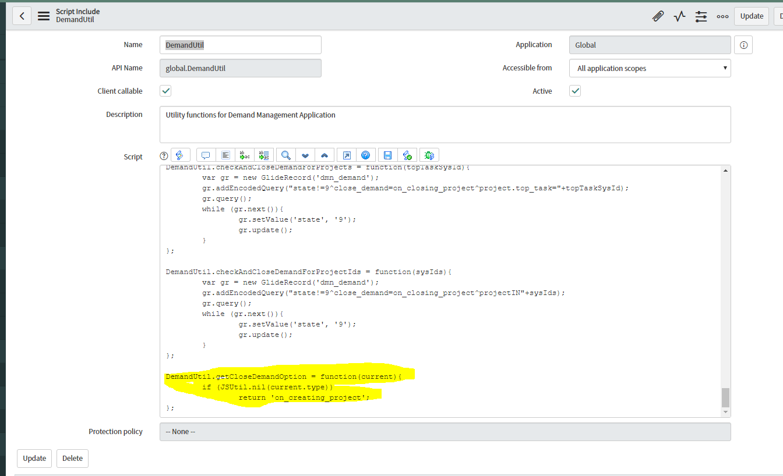Open personalize form sliders icon
Image resolution: width=783 pixels, height=476 pixels.
click(701, 16)
